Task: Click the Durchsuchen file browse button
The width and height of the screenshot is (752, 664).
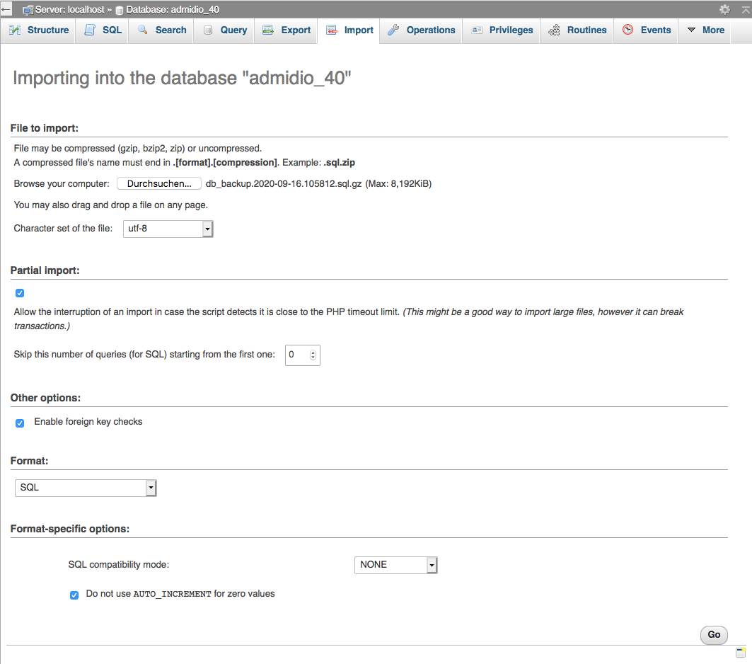Action: click(159, 184)
